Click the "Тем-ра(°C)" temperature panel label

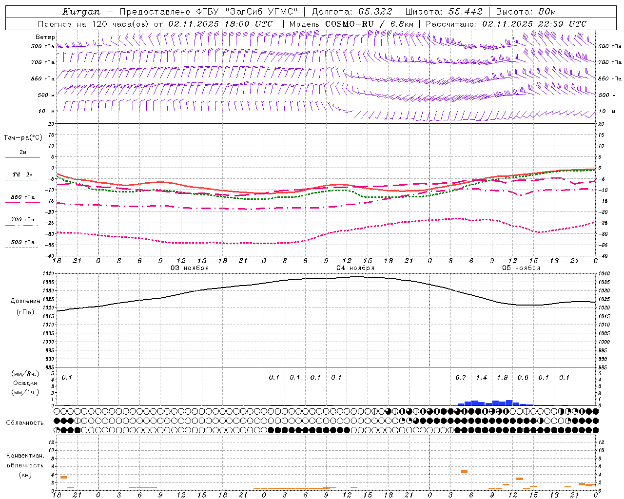[x=23, y=138]
